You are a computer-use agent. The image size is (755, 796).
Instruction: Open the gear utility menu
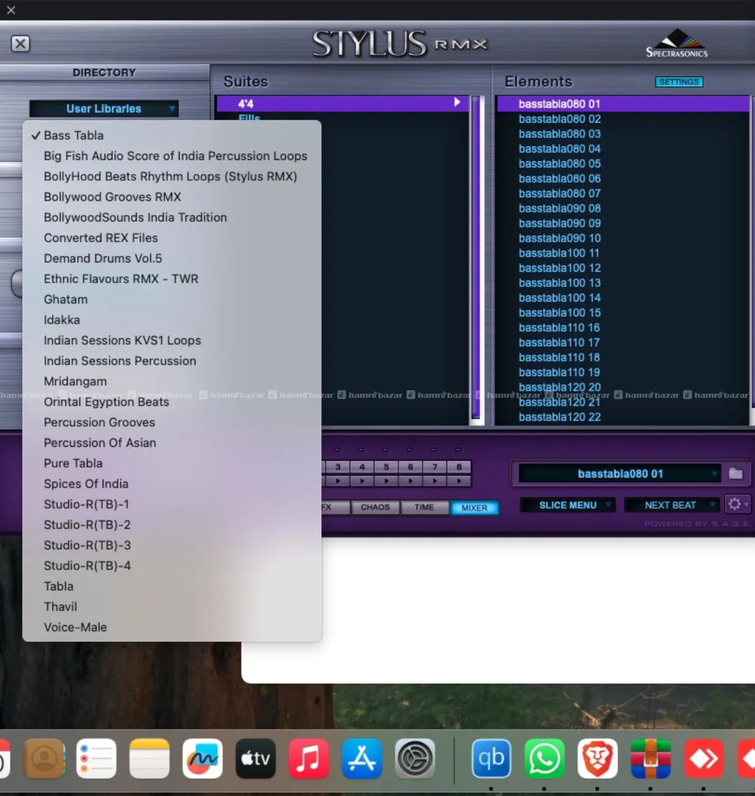(x=737, y=504)
